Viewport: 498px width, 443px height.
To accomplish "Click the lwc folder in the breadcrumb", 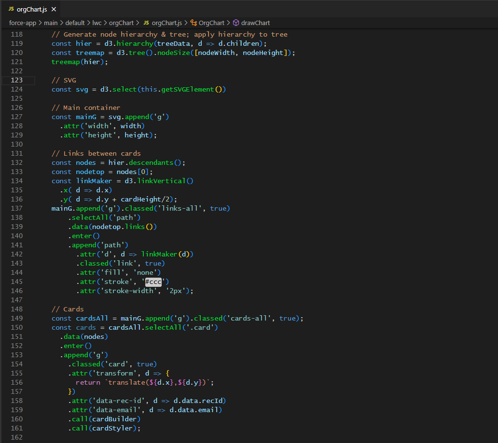I will tap(97, 23).
